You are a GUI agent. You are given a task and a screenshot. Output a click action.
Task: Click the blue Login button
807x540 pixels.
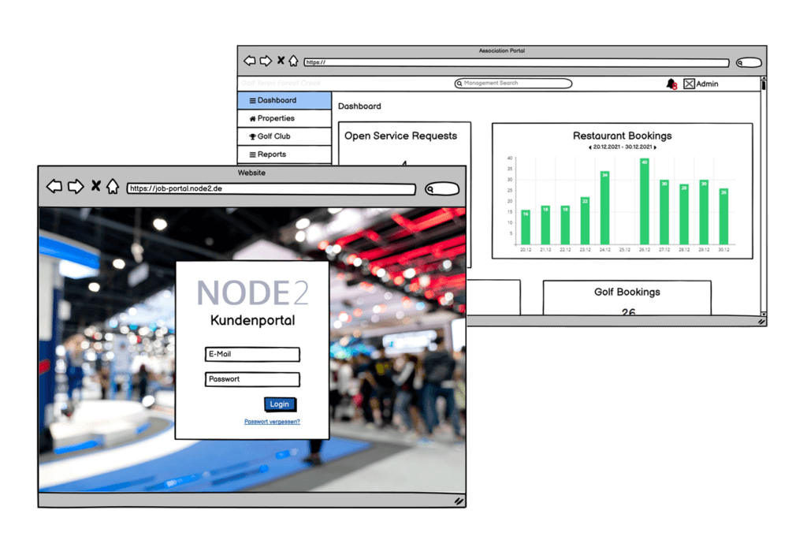280,404
